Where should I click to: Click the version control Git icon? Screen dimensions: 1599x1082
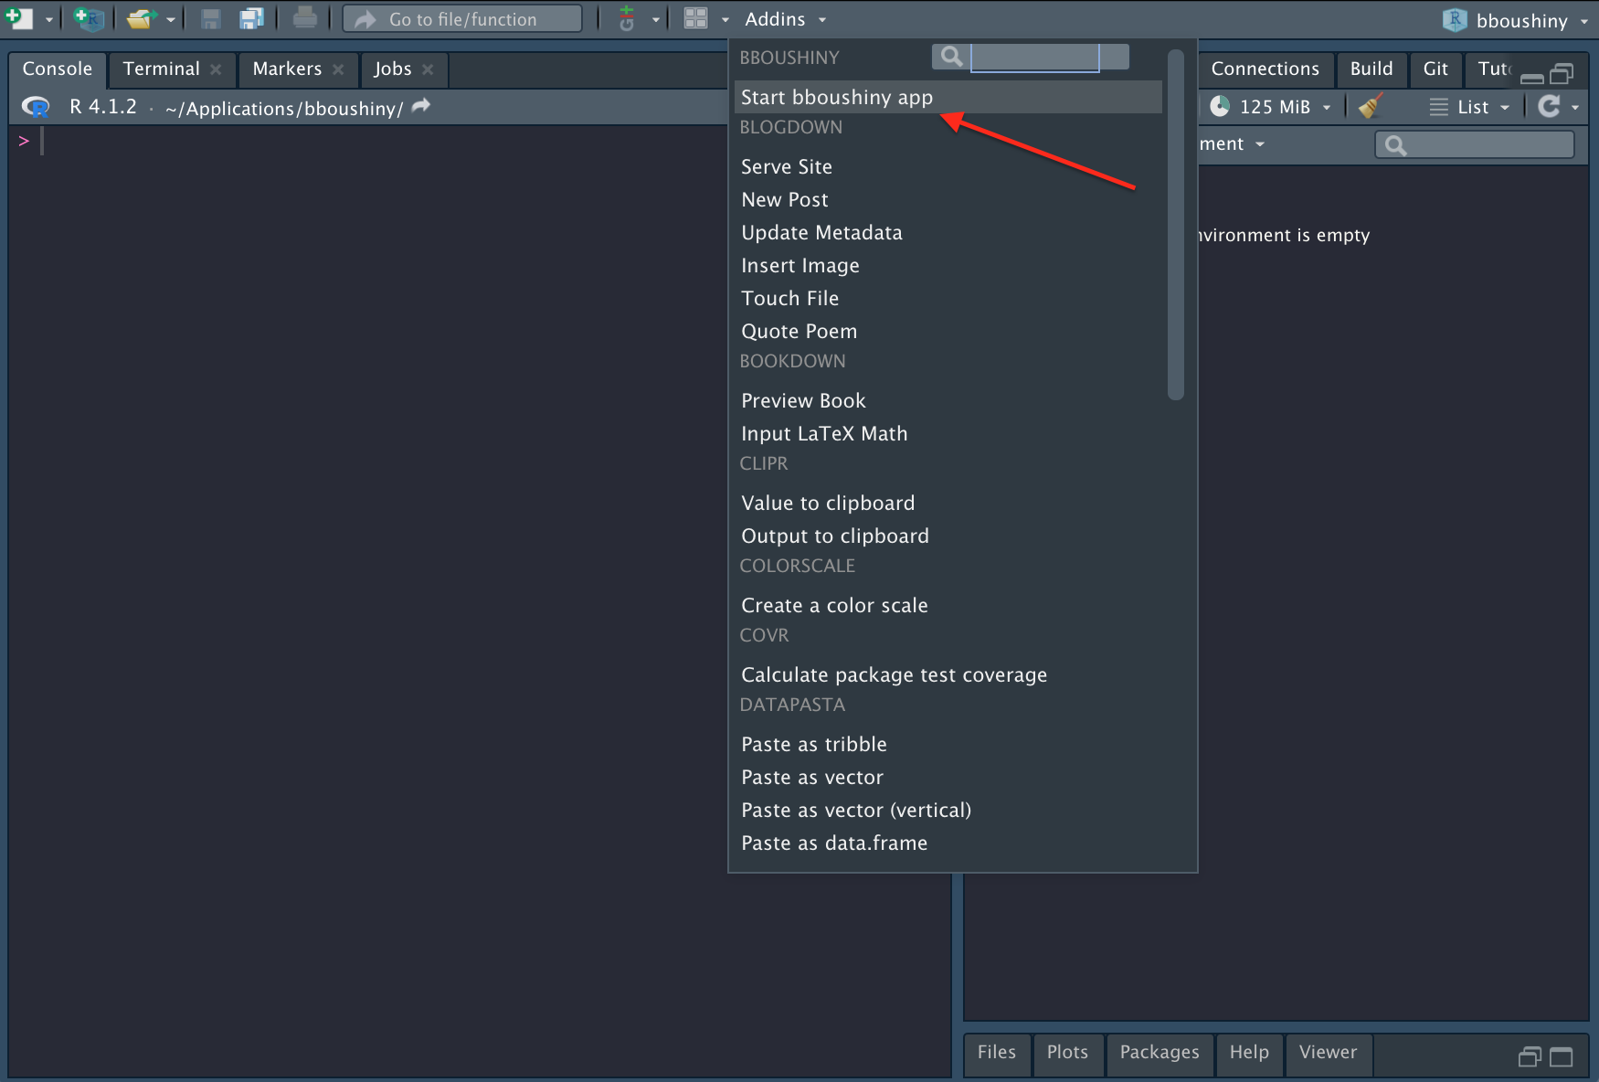(x=627, y=18)
